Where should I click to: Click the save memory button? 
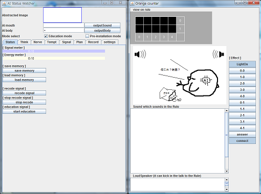click(x=25, y=70)
